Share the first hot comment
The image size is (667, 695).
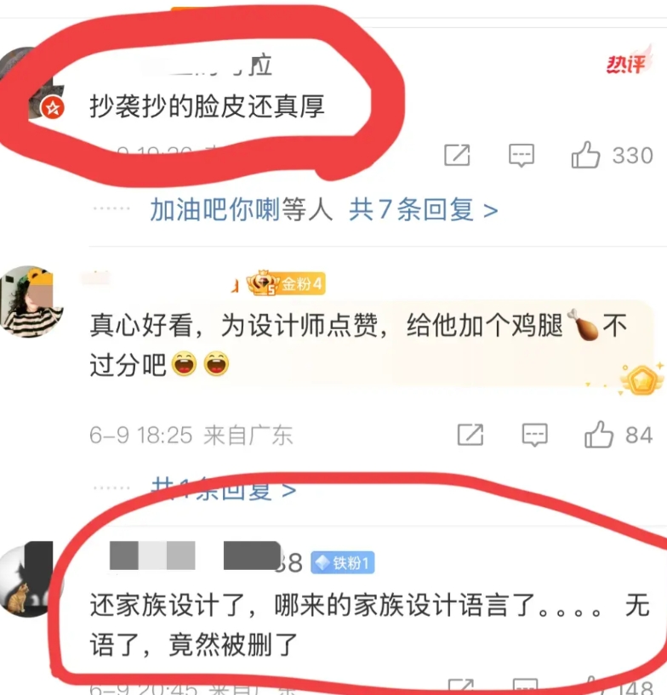click(457, 155)
